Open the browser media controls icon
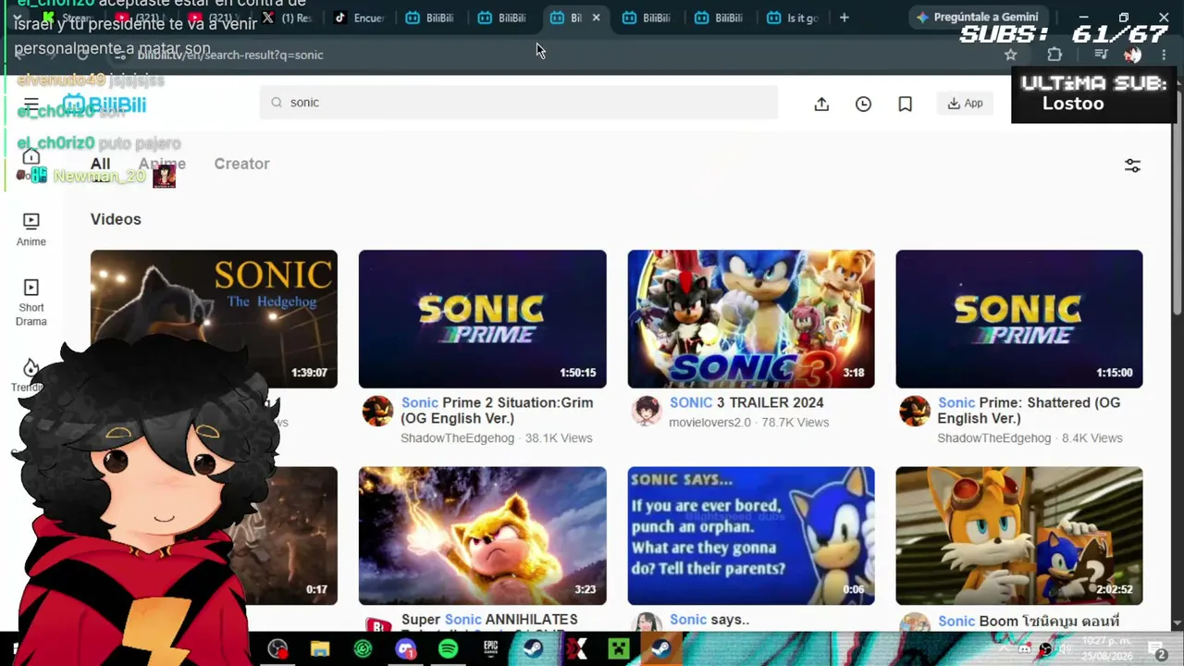 point(1101,55)
